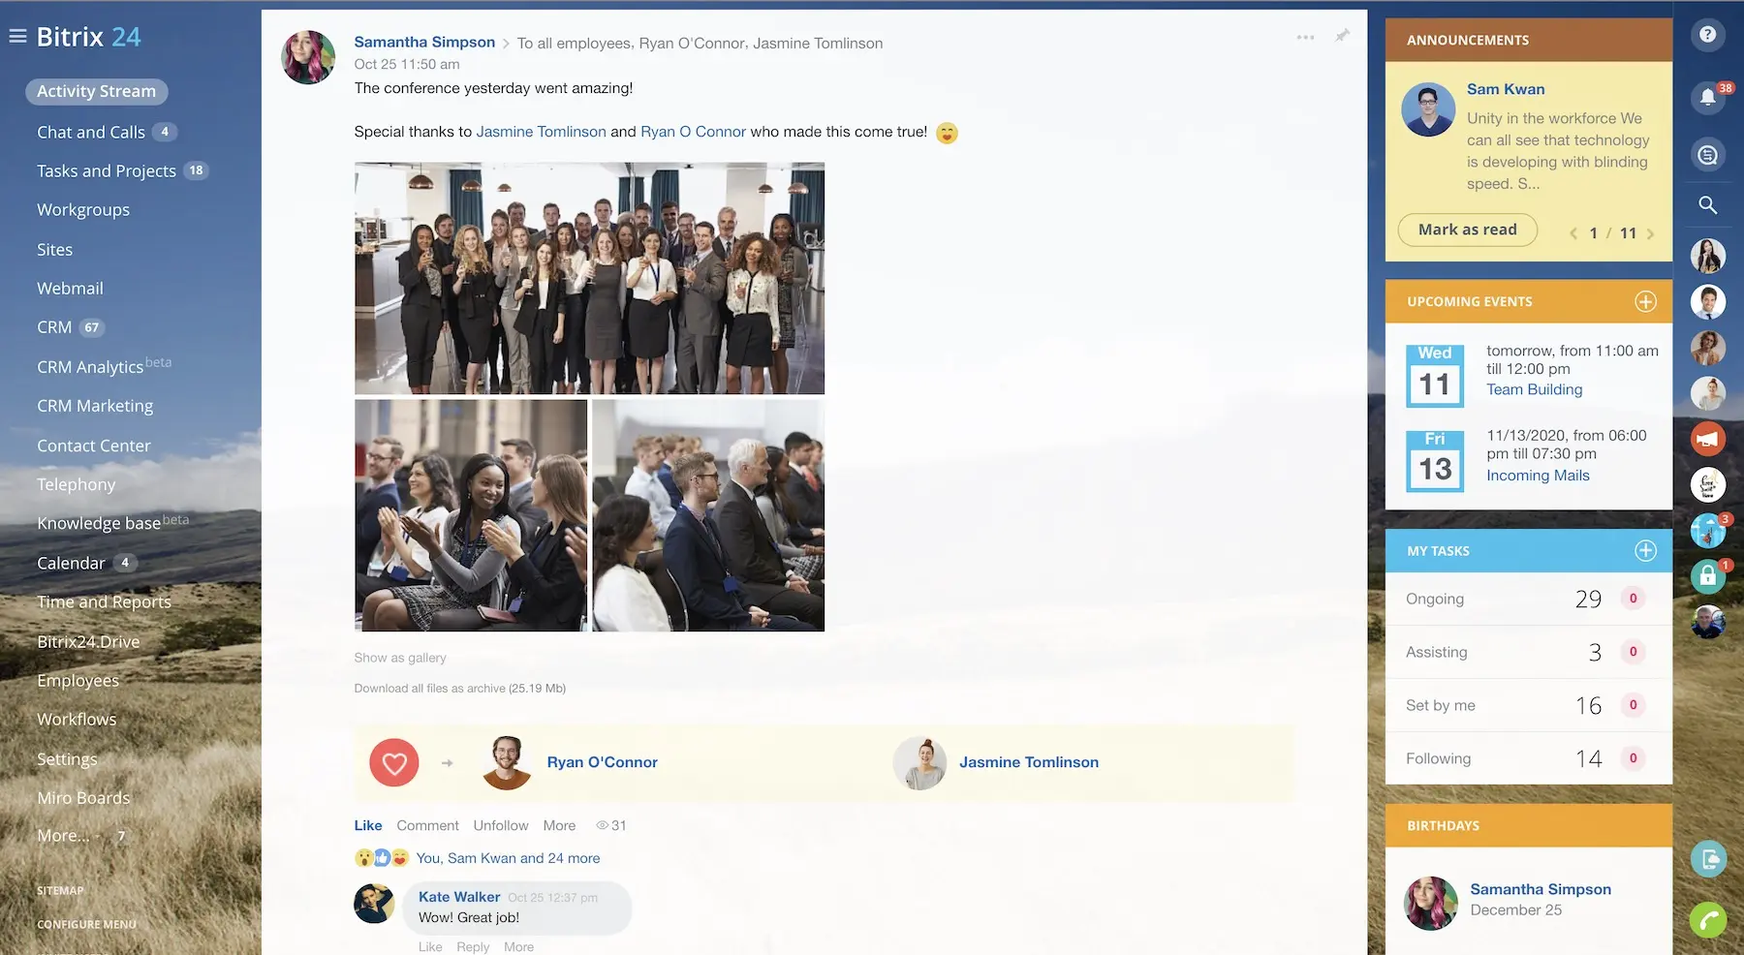Toggle Unfollow on the post

pos(501,825)
